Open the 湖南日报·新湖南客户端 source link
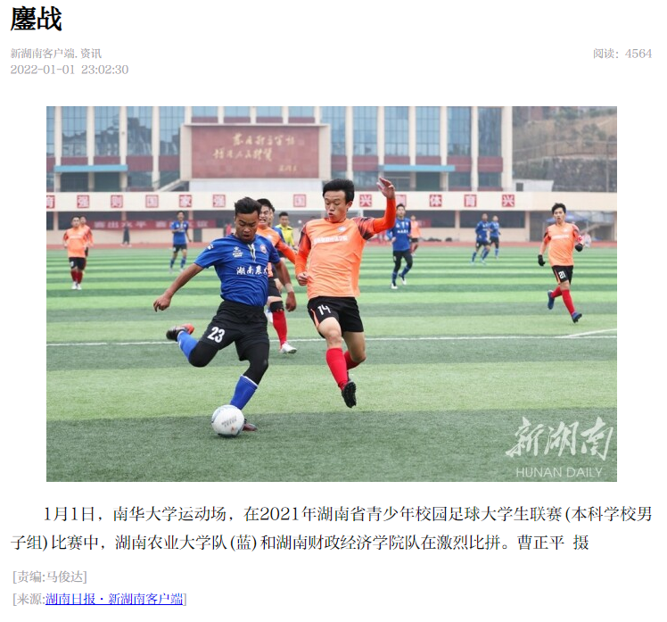The height and width of the screenshot is (622, 667). (x=114, y=599)
